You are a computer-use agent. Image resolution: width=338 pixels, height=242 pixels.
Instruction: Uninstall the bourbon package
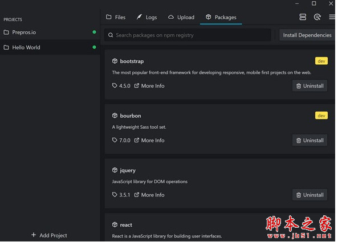tap(310, 141)
